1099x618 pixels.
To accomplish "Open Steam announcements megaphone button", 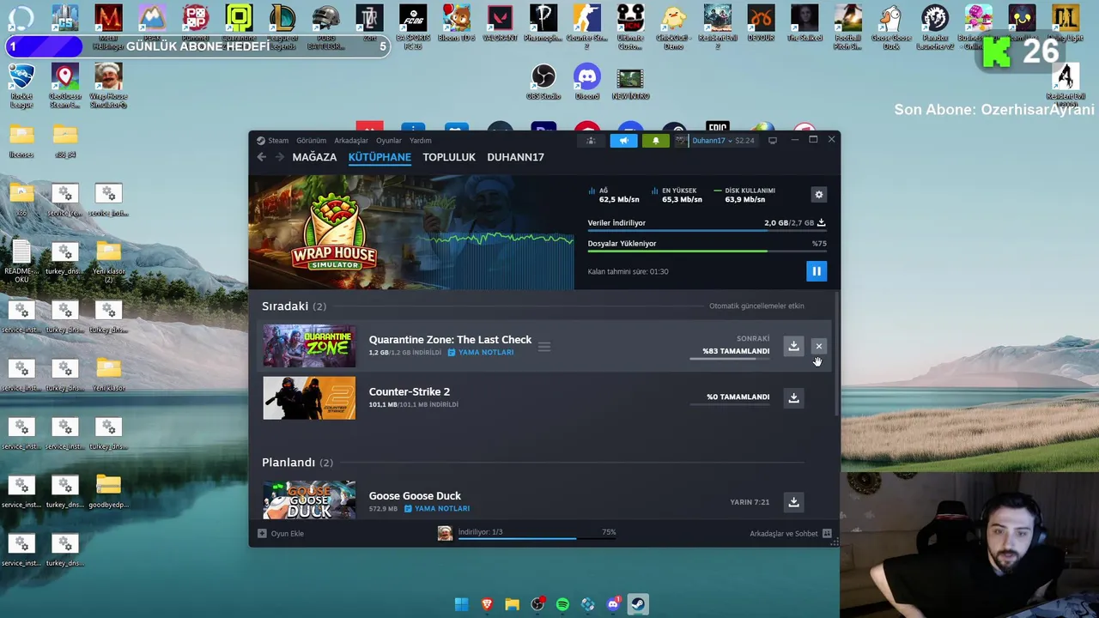I will pos(624,141).
